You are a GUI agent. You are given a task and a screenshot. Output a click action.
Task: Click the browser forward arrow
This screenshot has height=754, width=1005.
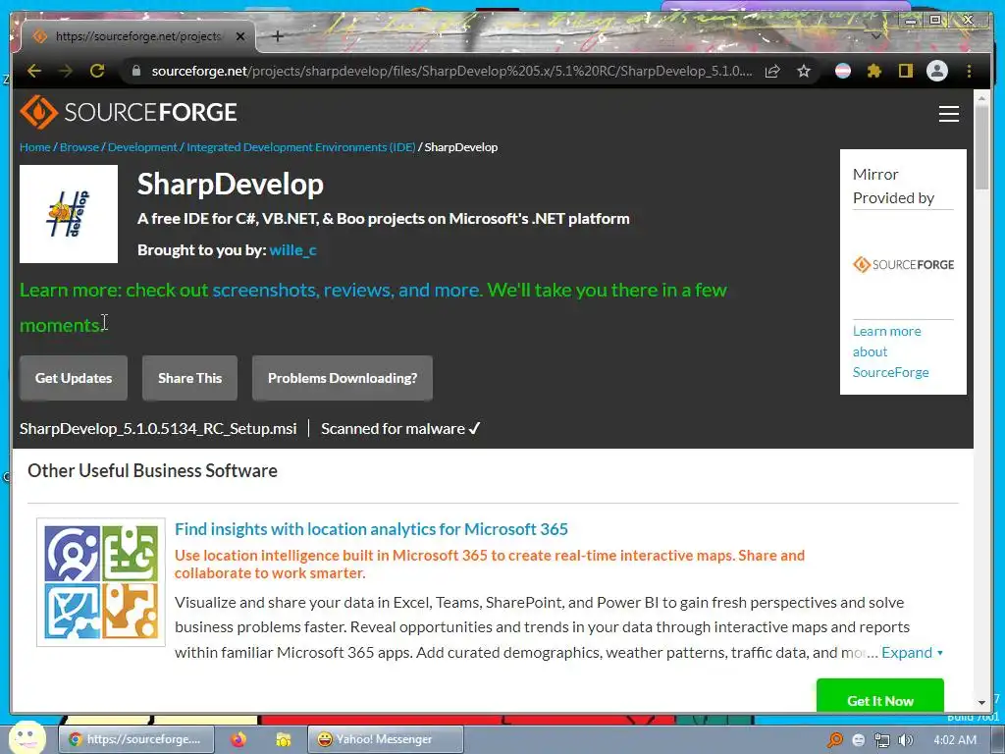[x=66, y=71]
